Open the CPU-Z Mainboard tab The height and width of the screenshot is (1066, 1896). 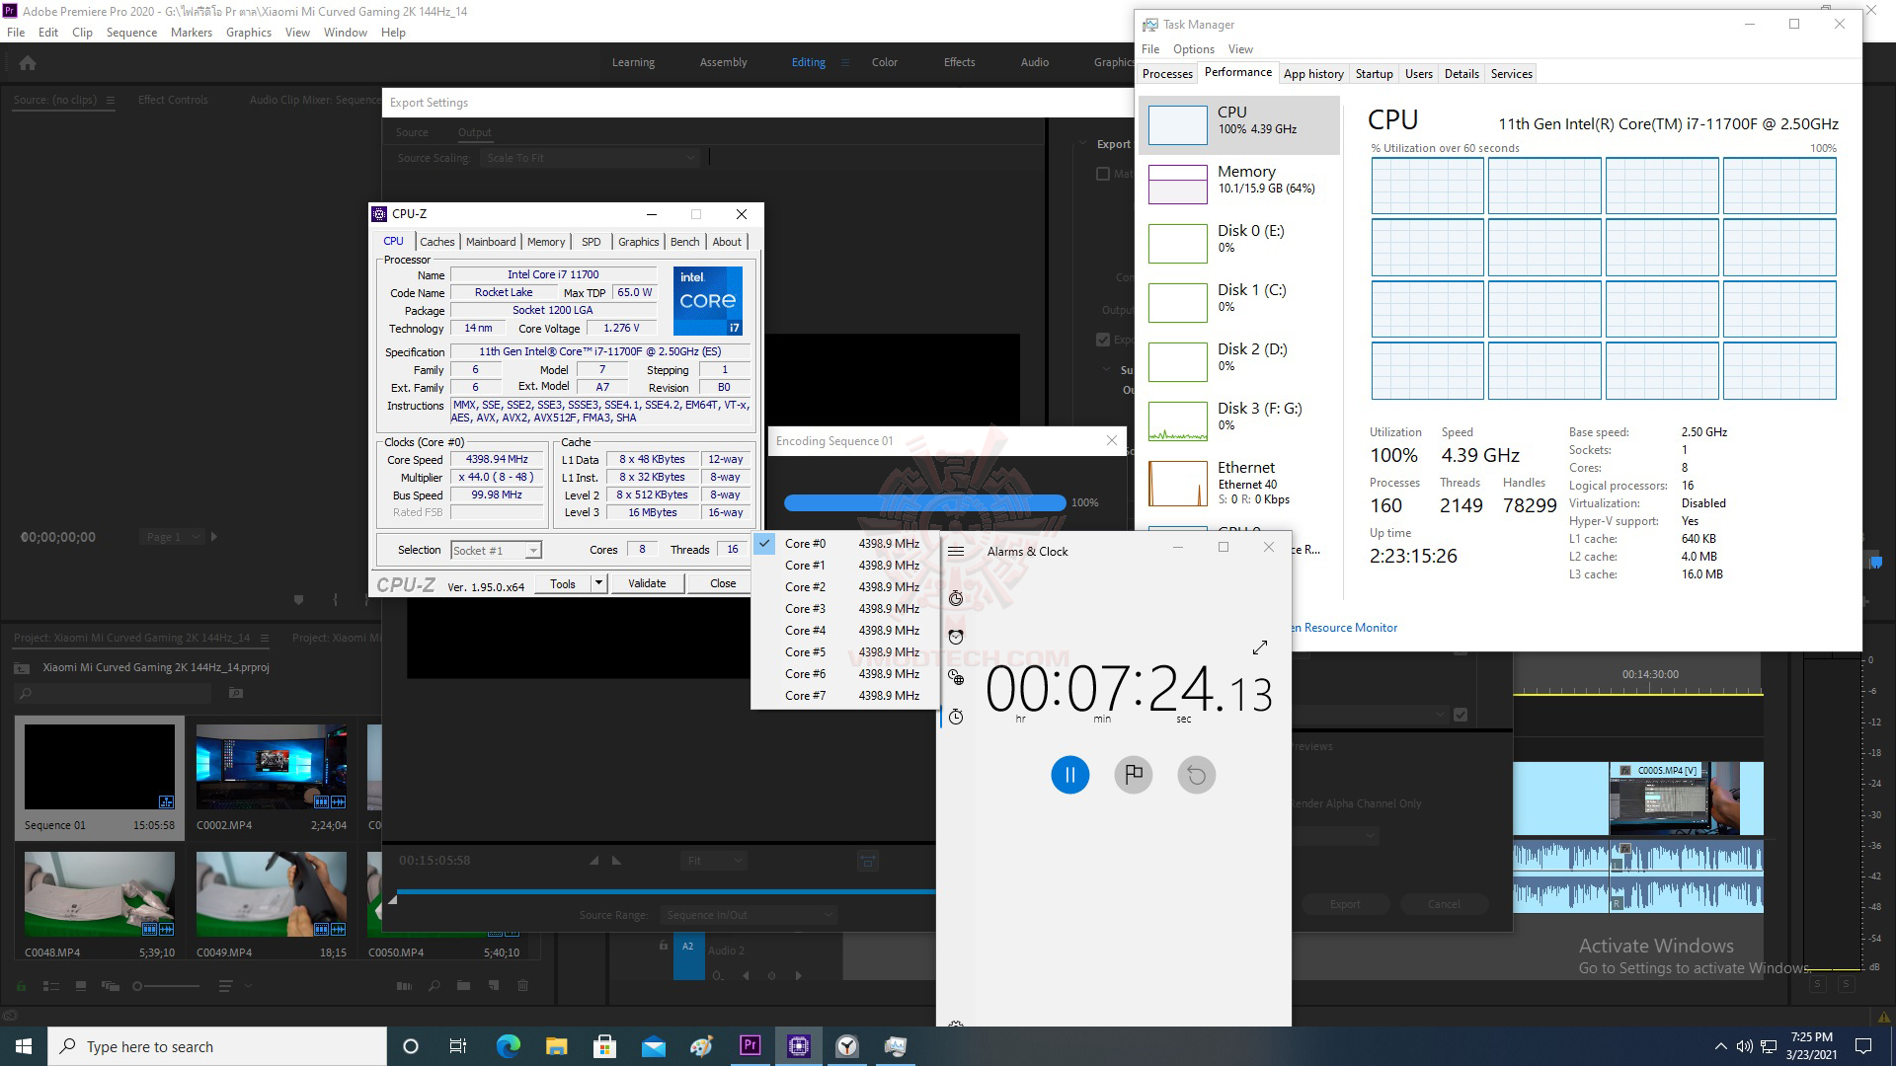pos(491,242)
